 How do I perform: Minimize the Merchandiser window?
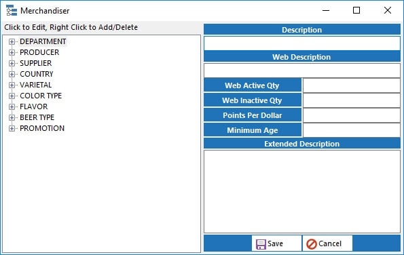(326, 11)
